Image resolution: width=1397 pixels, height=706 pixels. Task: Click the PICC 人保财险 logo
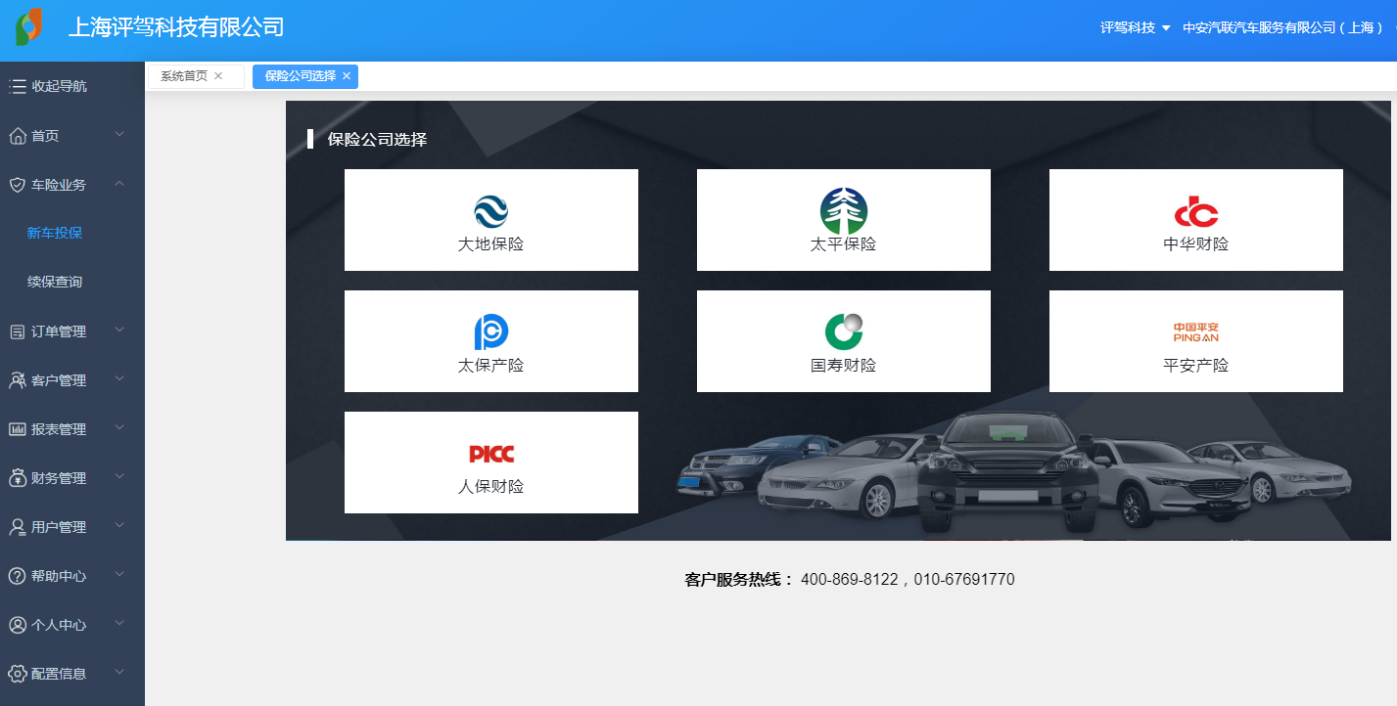(491, 454)
